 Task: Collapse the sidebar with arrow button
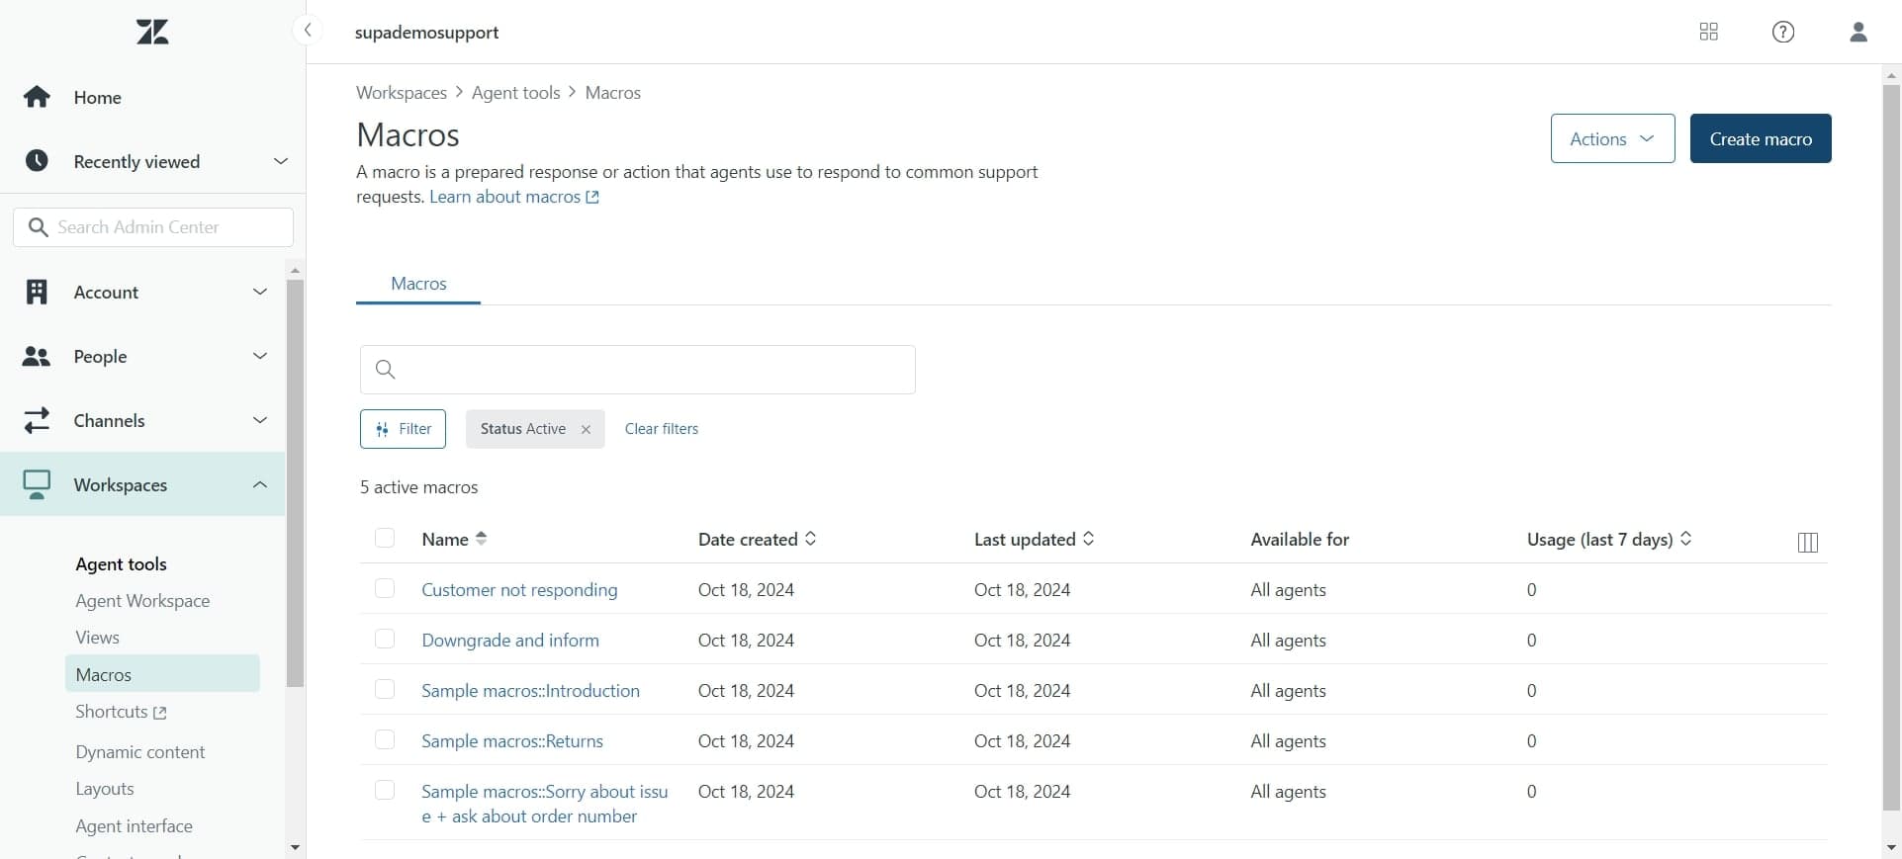[308, 31]
